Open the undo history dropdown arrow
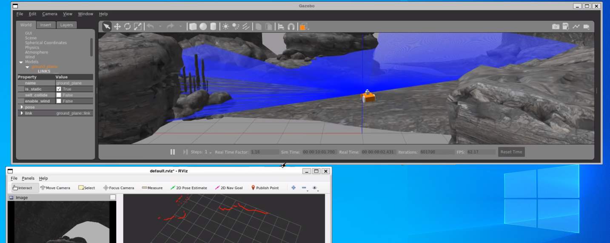 160,26
